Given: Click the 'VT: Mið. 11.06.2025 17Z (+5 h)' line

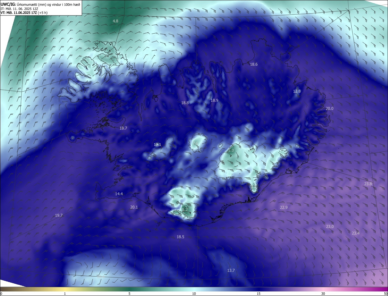Looking at the screenshot, I should coord(24,13).
